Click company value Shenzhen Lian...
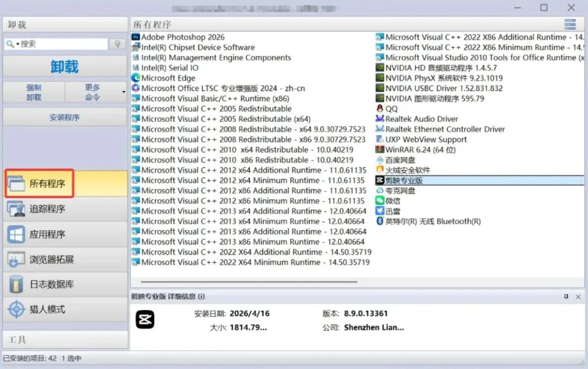The image size is (588, 369). (x=374, y=328)
